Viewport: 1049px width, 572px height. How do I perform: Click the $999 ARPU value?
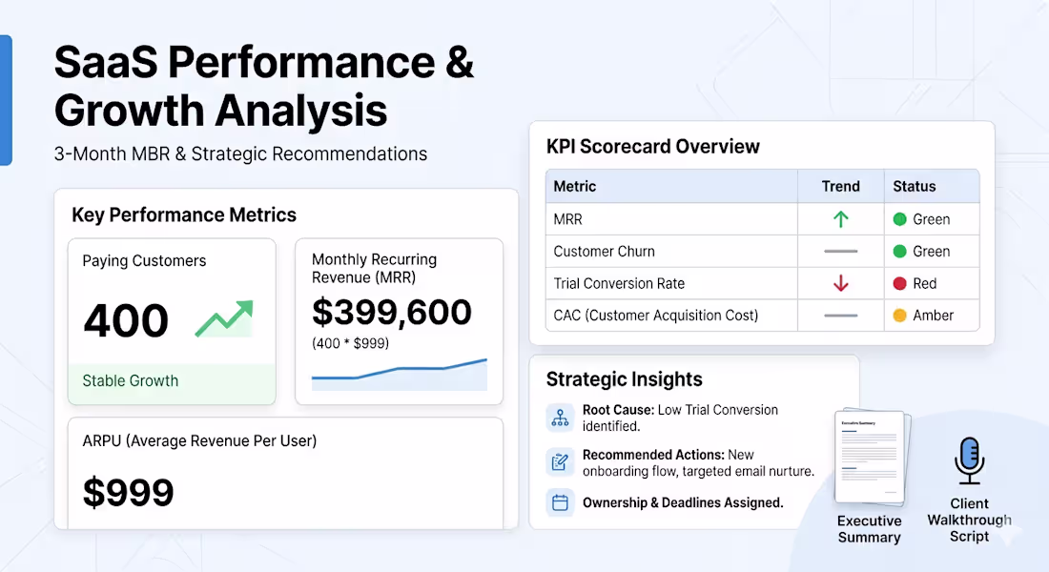129,493
